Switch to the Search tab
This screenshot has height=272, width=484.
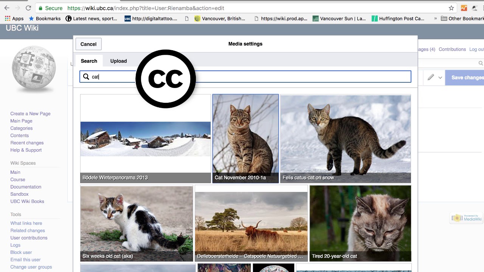[89, 61]
